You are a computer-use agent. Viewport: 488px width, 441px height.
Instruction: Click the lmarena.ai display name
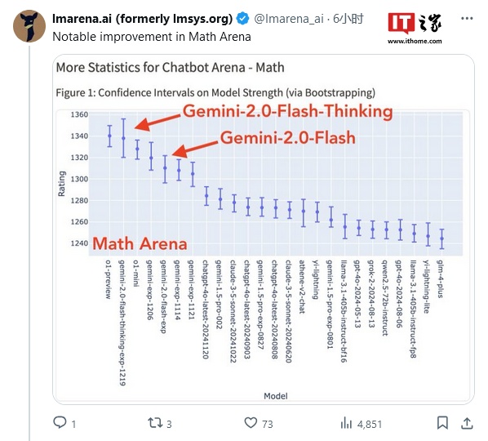click(142, 19)
